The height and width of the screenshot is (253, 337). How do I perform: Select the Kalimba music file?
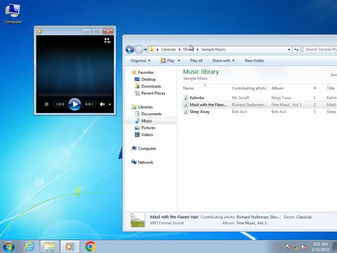point(197,98)
